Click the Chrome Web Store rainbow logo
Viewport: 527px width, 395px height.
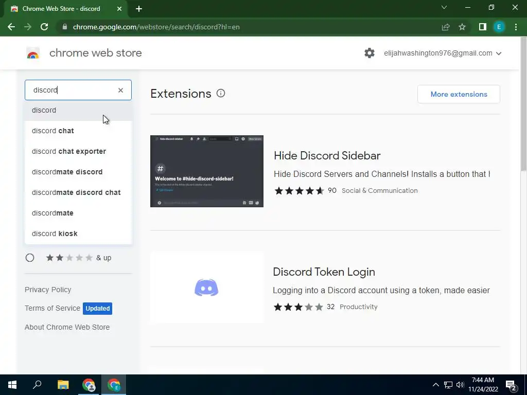pyautogui.click(x=33, y=53)
